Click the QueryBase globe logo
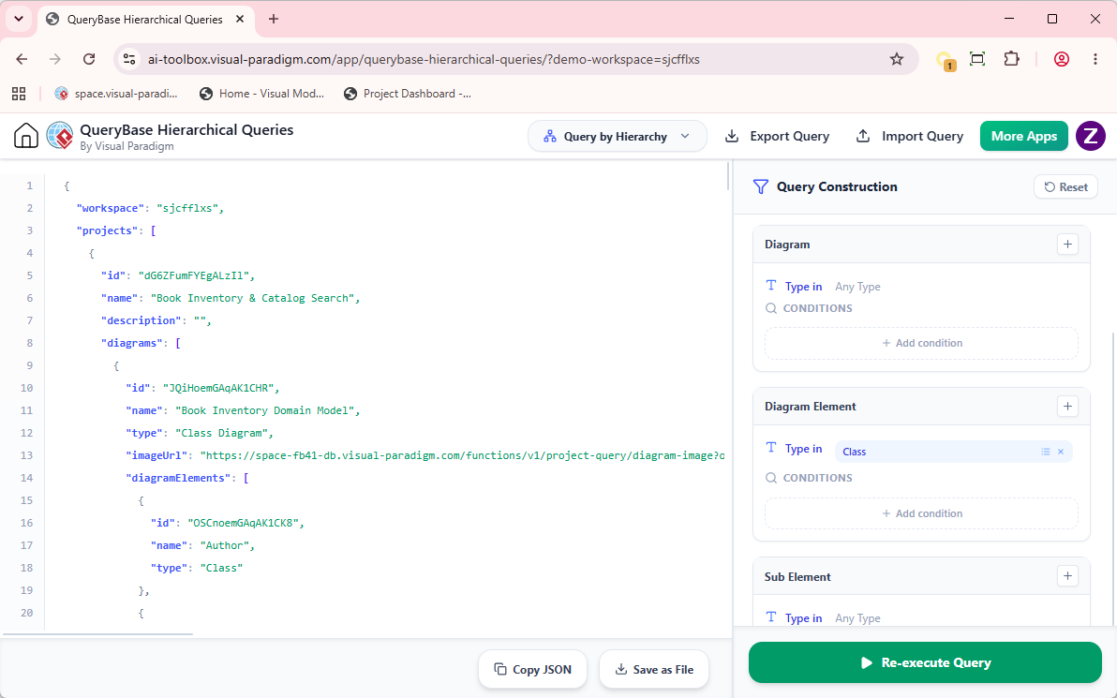The image size is (1117, 698). [x=60, y=135]
